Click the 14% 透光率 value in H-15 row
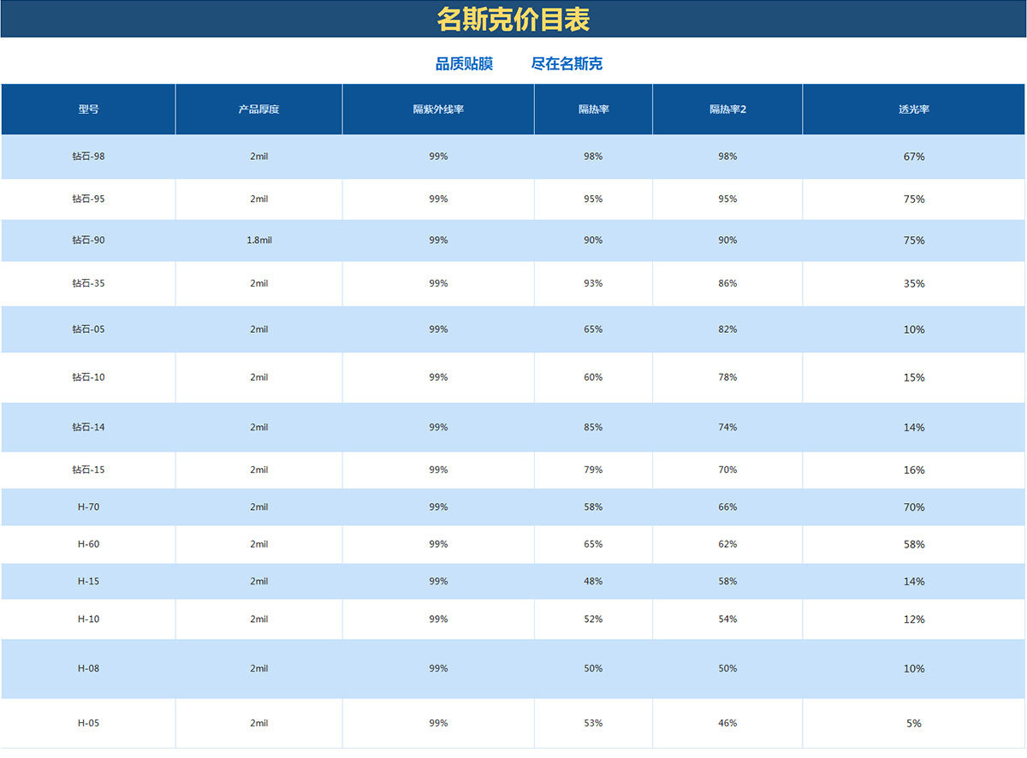The width and height of the screenshot is (1027, 758). [914, 582]
